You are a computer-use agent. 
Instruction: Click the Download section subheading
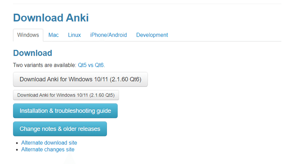(x=32, y=53)
